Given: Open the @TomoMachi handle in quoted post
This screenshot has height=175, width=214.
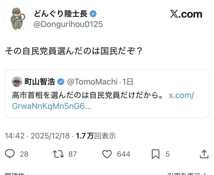Looking at the screenshot, I should [92, 82].
